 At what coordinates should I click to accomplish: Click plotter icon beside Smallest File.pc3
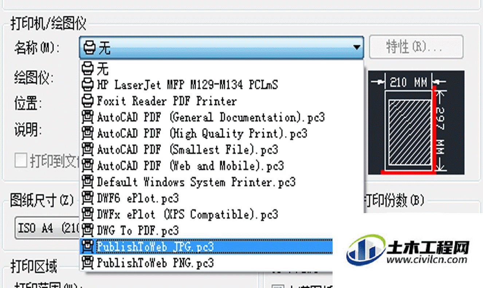(x=88, y=149)
